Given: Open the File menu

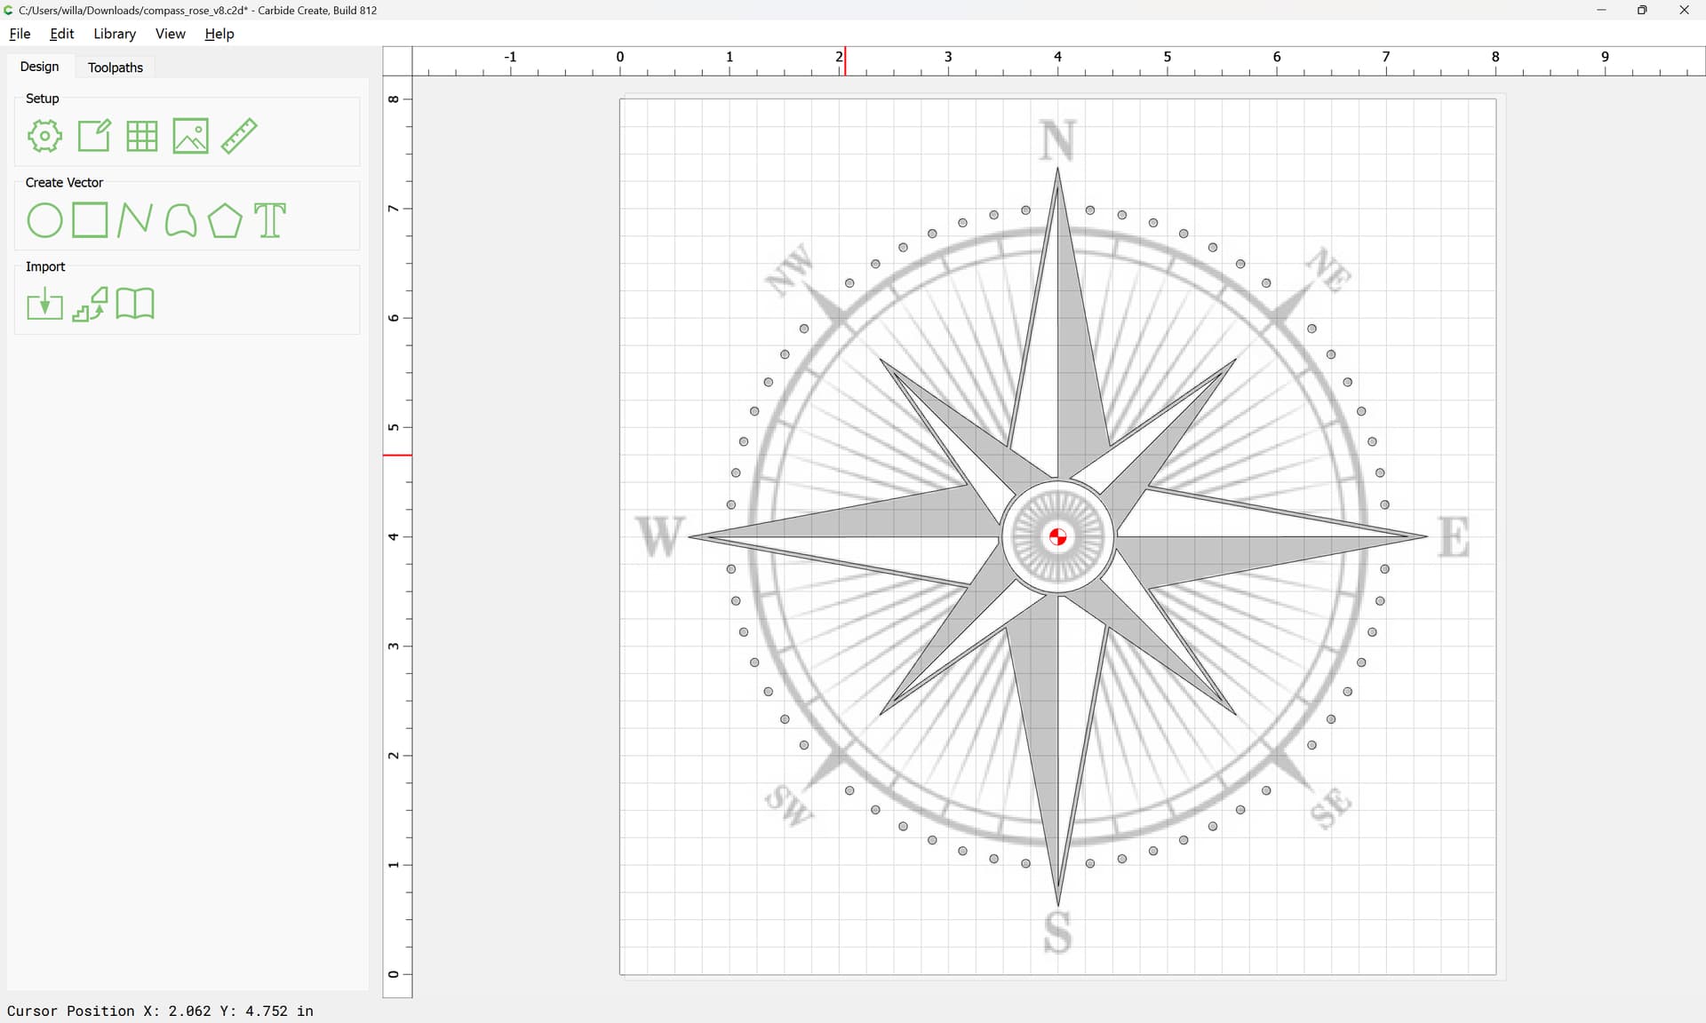Looking at the screenshot, I should click(20, 34).
